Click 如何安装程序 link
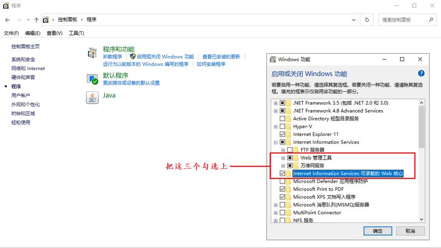441x248 pixels. coord(211,64)
